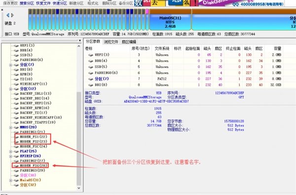Select DBI(8) in the left tree

coord(26,70)
